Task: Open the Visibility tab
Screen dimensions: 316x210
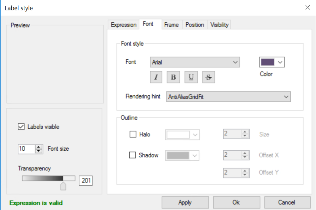Action: (219, 25)
